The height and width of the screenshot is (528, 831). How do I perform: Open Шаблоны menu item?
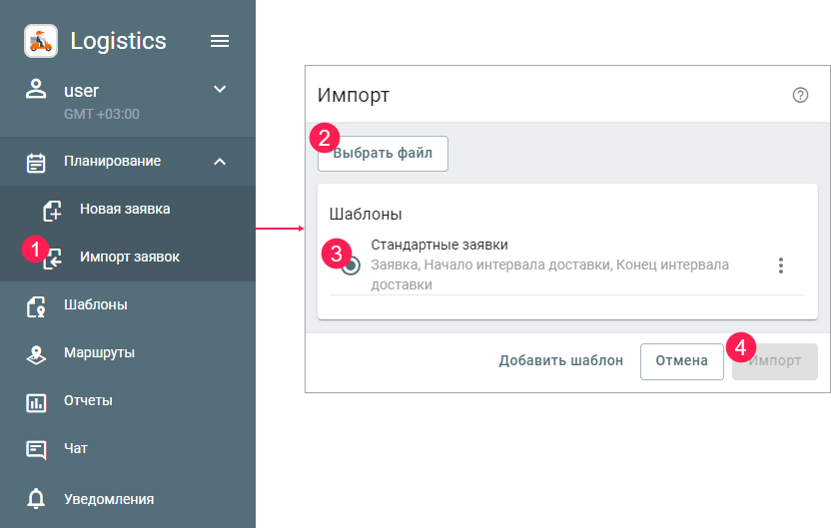pos(128,305)
